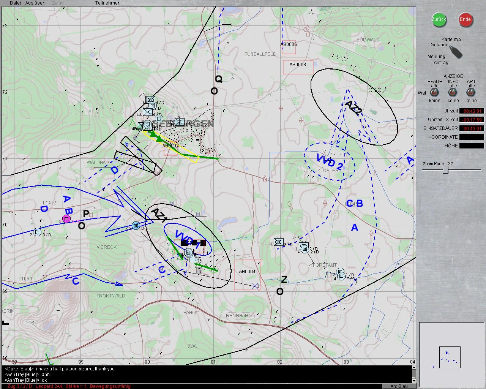Click the AB0004 artillery target box
The height and width of the screenshot is (389, 486).
click(247, 274)
